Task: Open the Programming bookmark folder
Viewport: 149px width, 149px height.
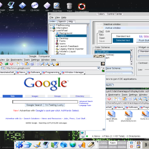Action: point(51,72)
